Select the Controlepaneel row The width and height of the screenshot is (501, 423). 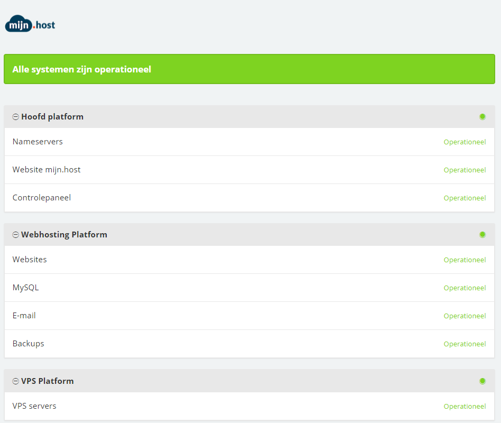pos(42,198)
